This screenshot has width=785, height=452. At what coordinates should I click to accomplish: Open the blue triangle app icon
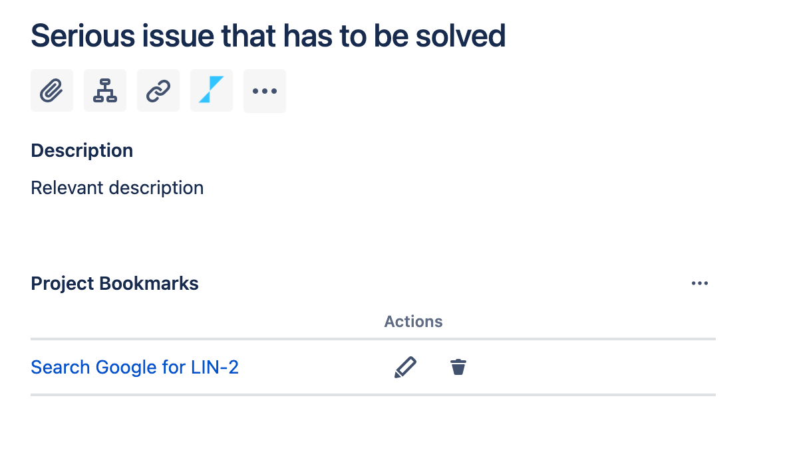coord(212,90)
